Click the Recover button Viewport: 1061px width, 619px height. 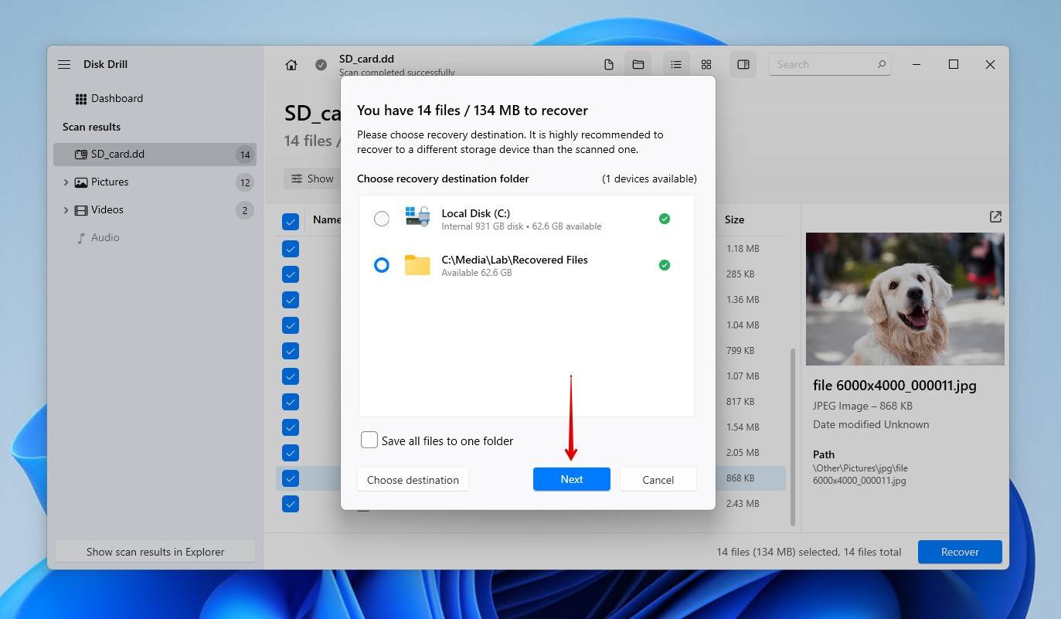pos(960,552)
